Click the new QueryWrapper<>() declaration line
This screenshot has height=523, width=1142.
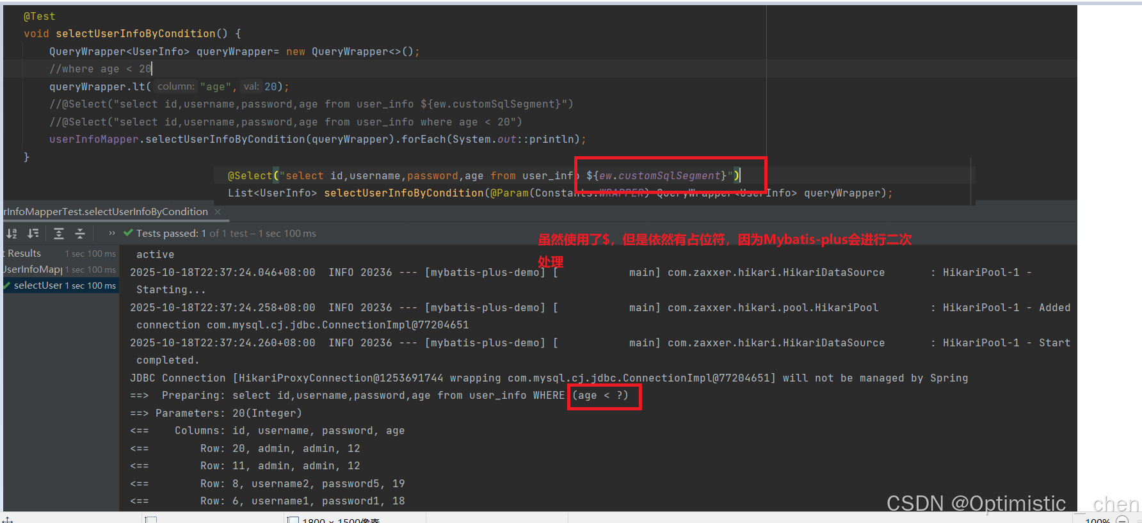coord(234,52)
